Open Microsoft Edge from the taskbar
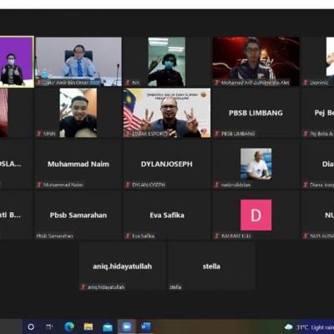 (69, 326)
